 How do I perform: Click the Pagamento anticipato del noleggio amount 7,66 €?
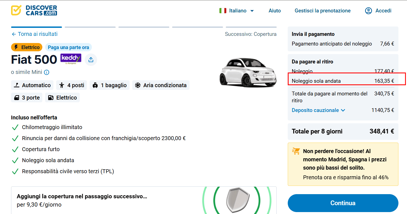click(387, 44)
